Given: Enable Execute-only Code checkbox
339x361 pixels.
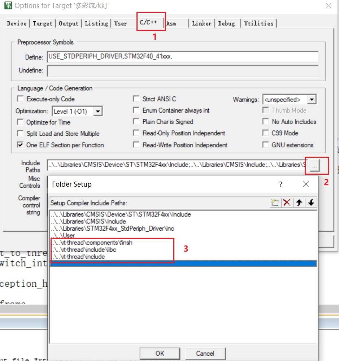Looking at the screenshot, I should point(20,99).
